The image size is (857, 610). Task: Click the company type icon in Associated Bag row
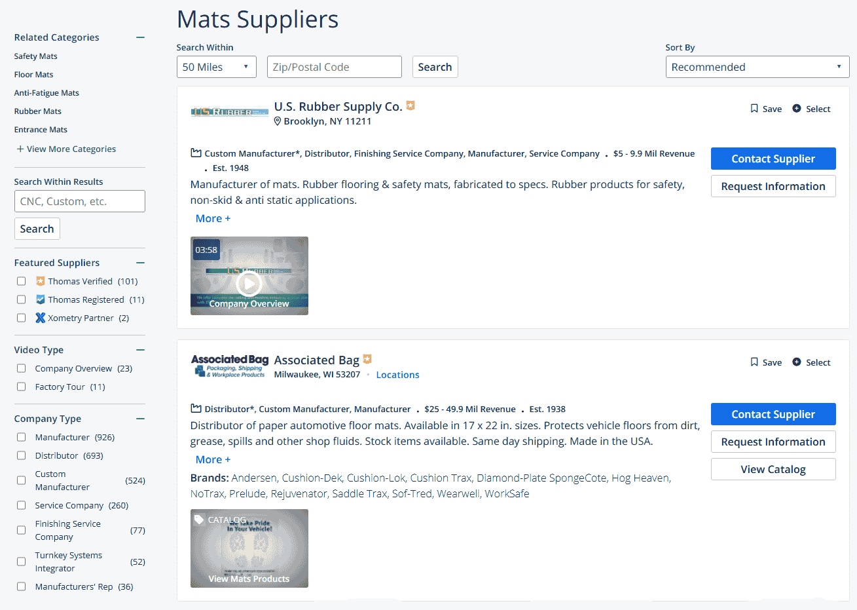pos(196,408)
